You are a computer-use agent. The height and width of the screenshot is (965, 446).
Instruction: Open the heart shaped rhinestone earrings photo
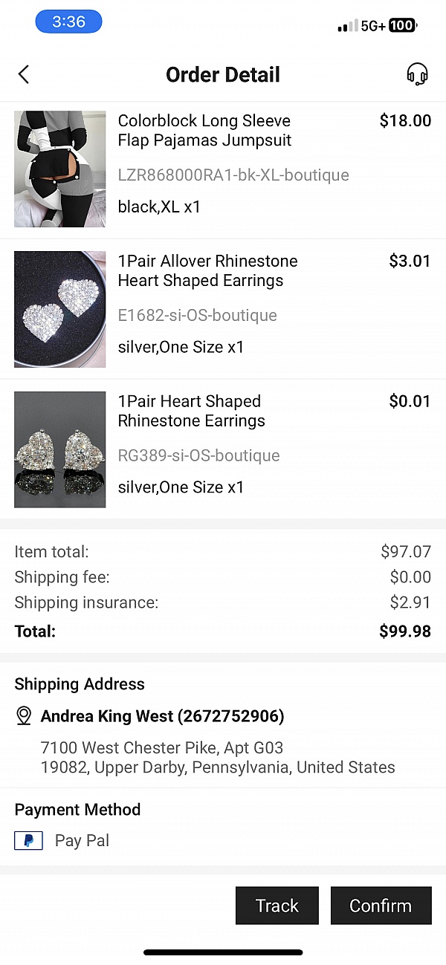(60, 449)
